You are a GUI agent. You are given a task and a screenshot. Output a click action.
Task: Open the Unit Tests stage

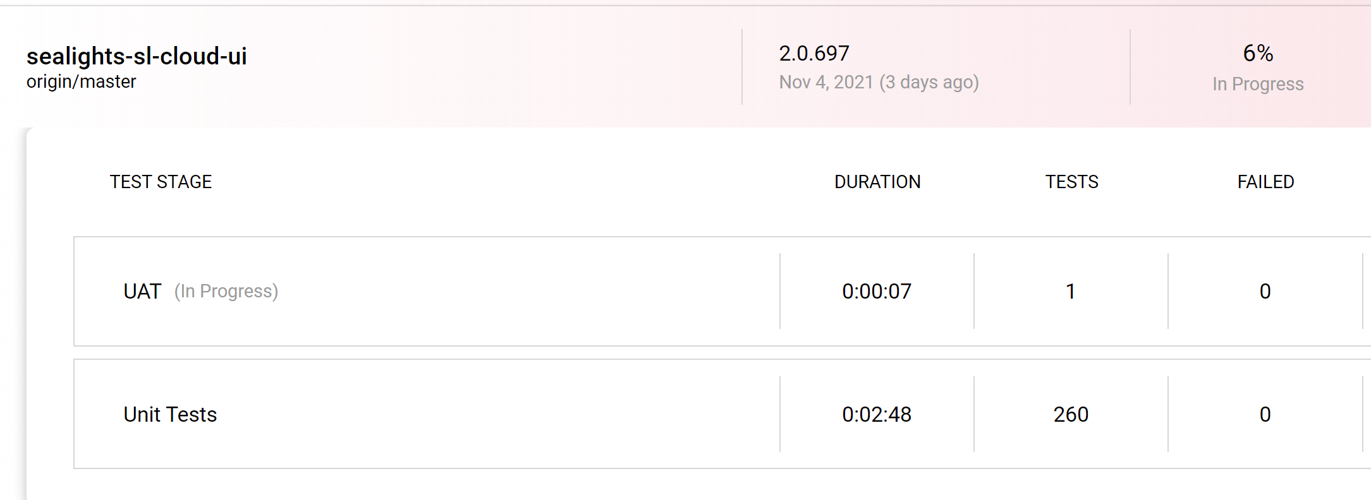pyautogui.click(x=170, y=415)
